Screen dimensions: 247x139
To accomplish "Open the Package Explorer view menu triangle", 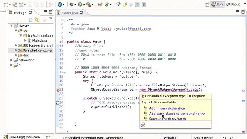I will click(51, 19).
